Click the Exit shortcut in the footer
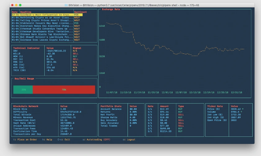This screenshot has height=156, width=261. (x=64, y=140)
